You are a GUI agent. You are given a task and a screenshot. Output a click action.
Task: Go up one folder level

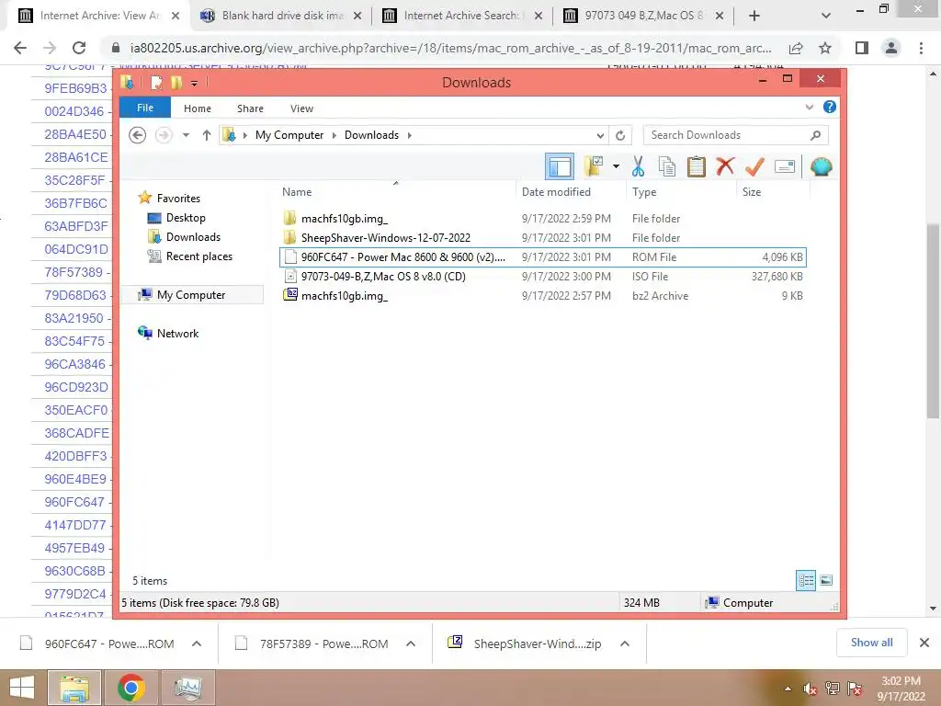(x=207, y=135)
